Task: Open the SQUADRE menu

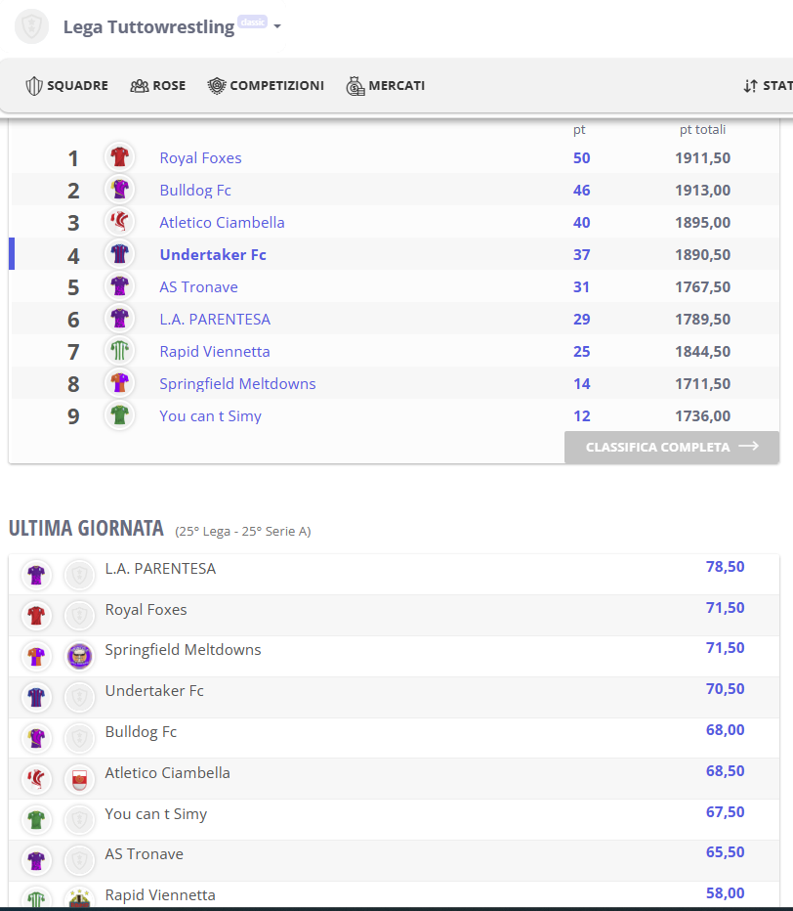Action: click(x=66, y=85)
